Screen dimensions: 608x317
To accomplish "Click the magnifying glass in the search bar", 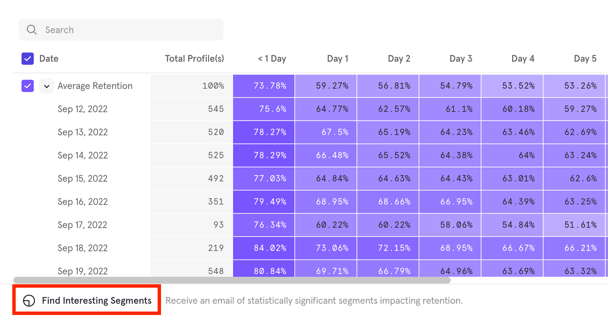I will point(32,30).
